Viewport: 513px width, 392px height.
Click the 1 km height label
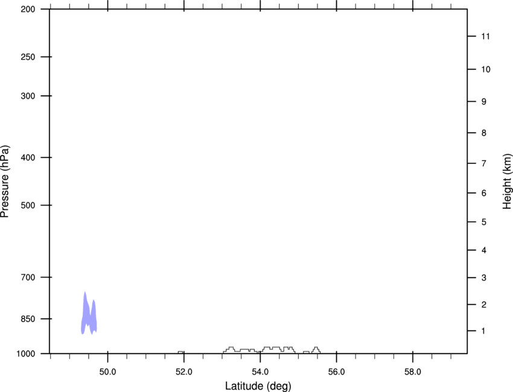483,331
